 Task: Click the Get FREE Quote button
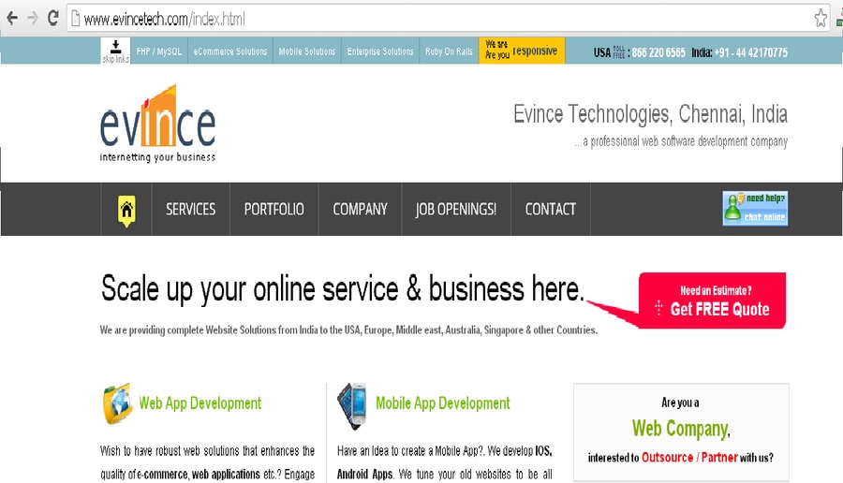(713, 300)
